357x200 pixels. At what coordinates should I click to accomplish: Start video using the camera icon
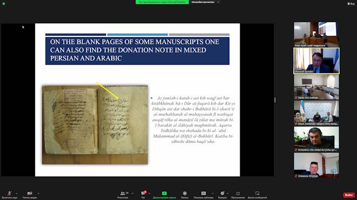pos(30,194)
